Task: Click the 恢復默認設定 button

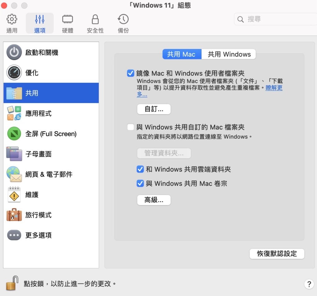Action: (277, 254)
